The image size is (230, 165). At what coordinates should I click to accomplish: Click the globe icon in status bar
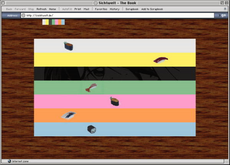pos(9,161)
